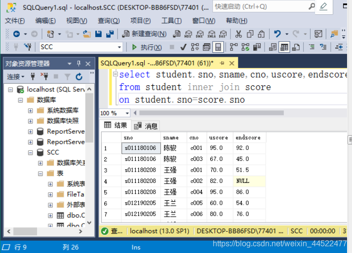
Task: Open the 100 % zoom dropdown
Action: tap(127, 113)
